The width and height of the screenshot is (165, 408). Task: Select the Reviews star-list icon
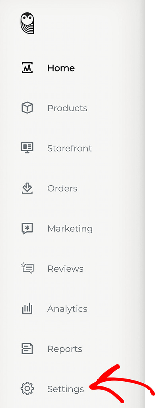[x=27, y=268]
